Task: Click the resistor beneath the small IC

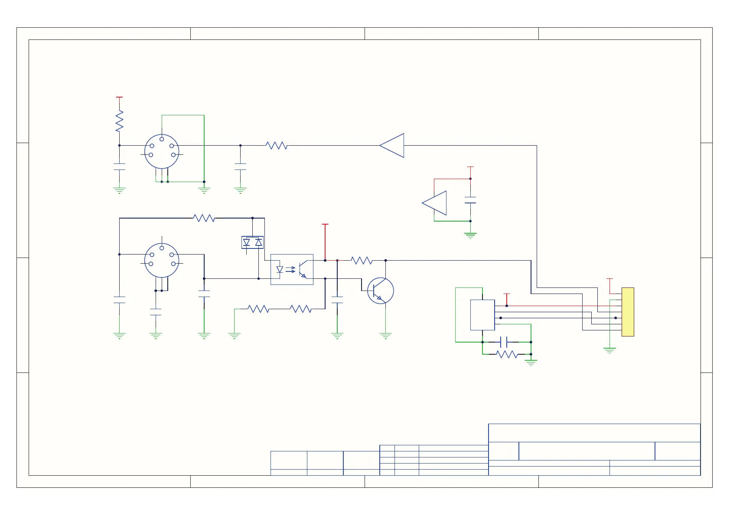Action: click(507, 354)
